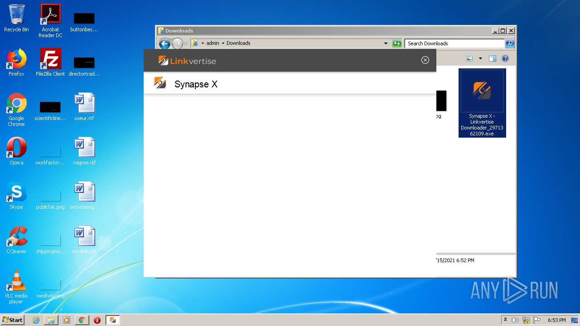Viewport: 580px width, 326px height.
Task: Open CCleaner desktop shortcut
Action: coord(16,240)
